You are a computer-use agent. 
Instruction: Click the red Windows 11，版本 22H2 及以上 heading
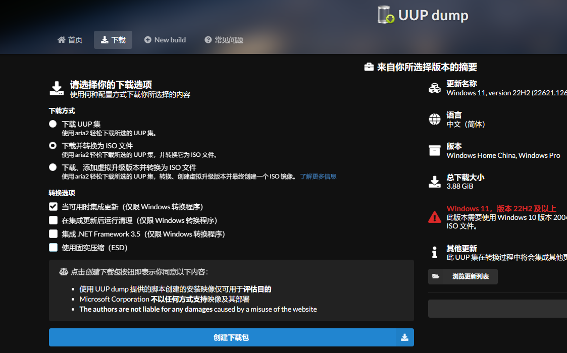[x=501, y=208]
